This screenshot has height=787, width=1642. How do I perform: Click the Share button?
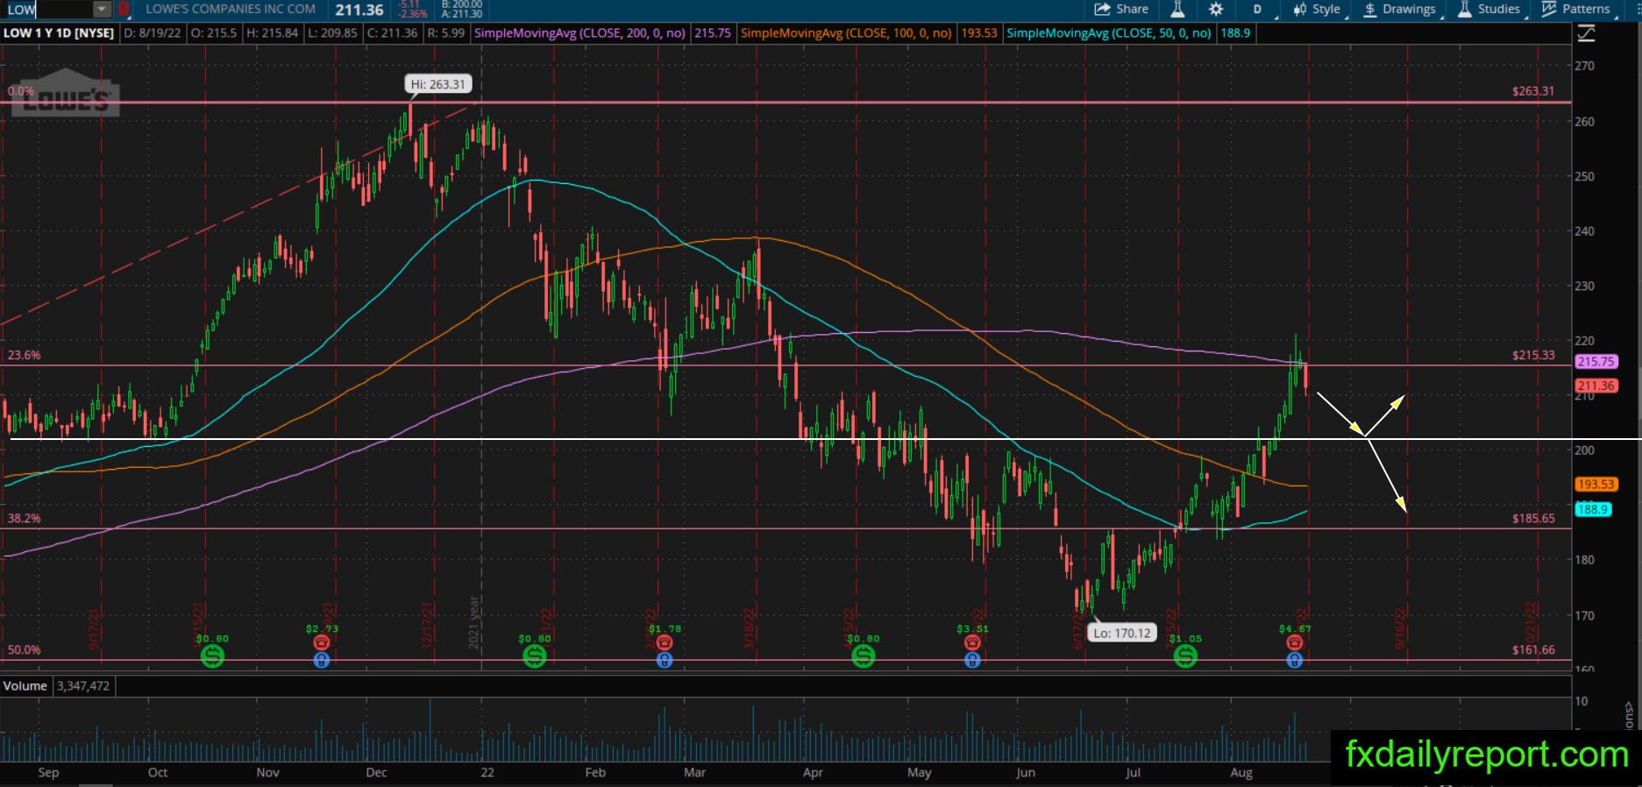tap(1121, 10)
